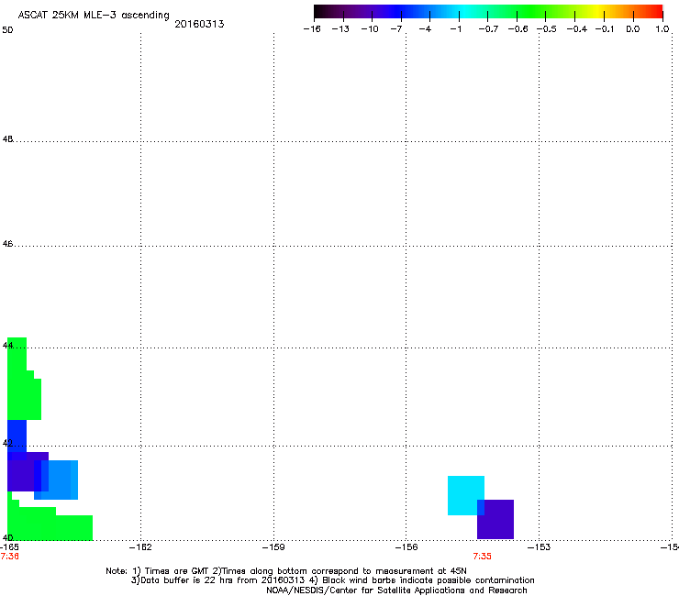679x596 pixels.
Task: Click the 'ASCAT 25KM MLE-3 ascending' title
Action: pos(94,16)
